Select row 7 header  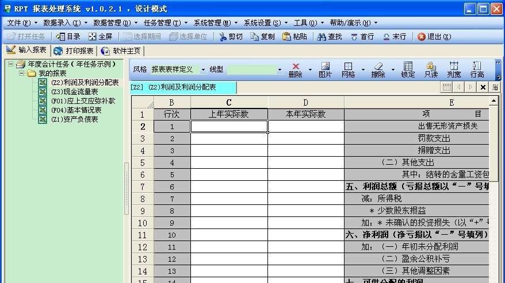[x=142, y=187]
